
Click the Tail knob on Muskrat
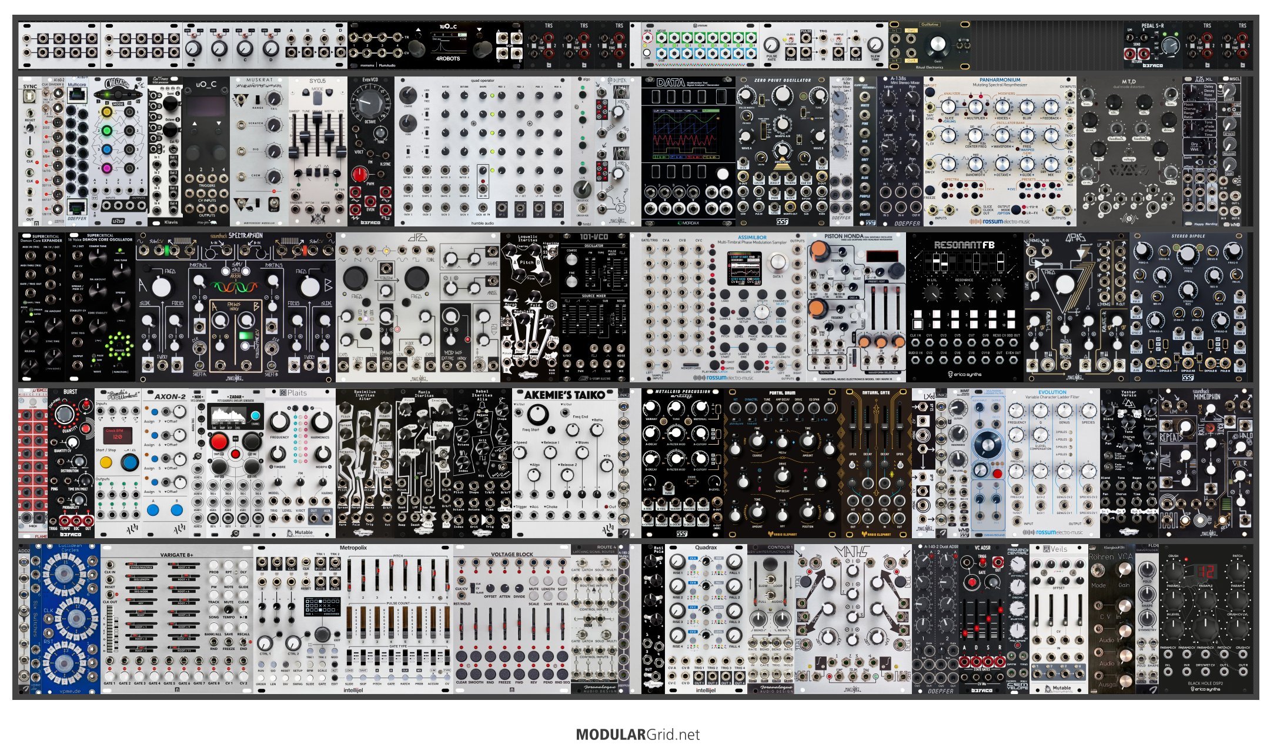click(274, 100)
